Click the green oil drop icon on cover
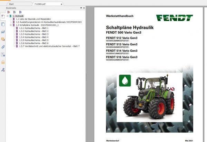 coord(125,80)
